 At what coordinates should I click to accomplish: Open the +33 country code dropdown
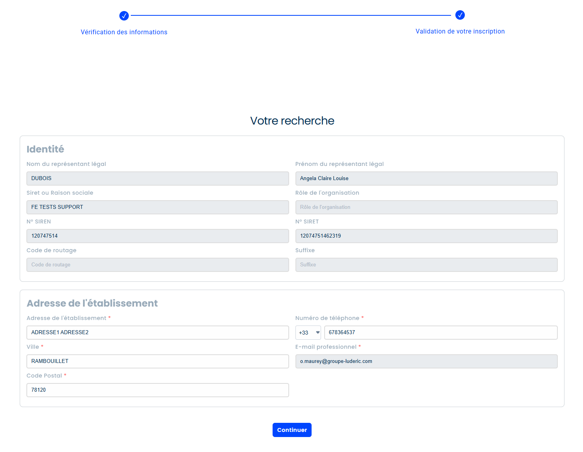(308, 333)
